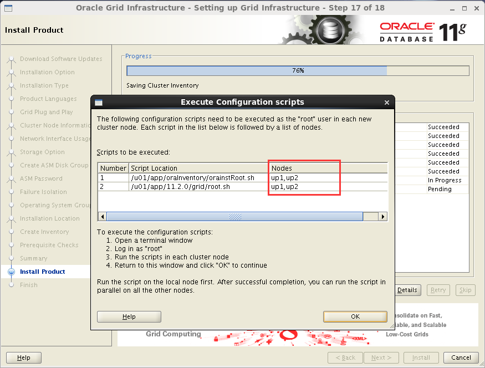Go to Operating System Groups step
This screenshot has width=485, height=368.
(55, 205)
